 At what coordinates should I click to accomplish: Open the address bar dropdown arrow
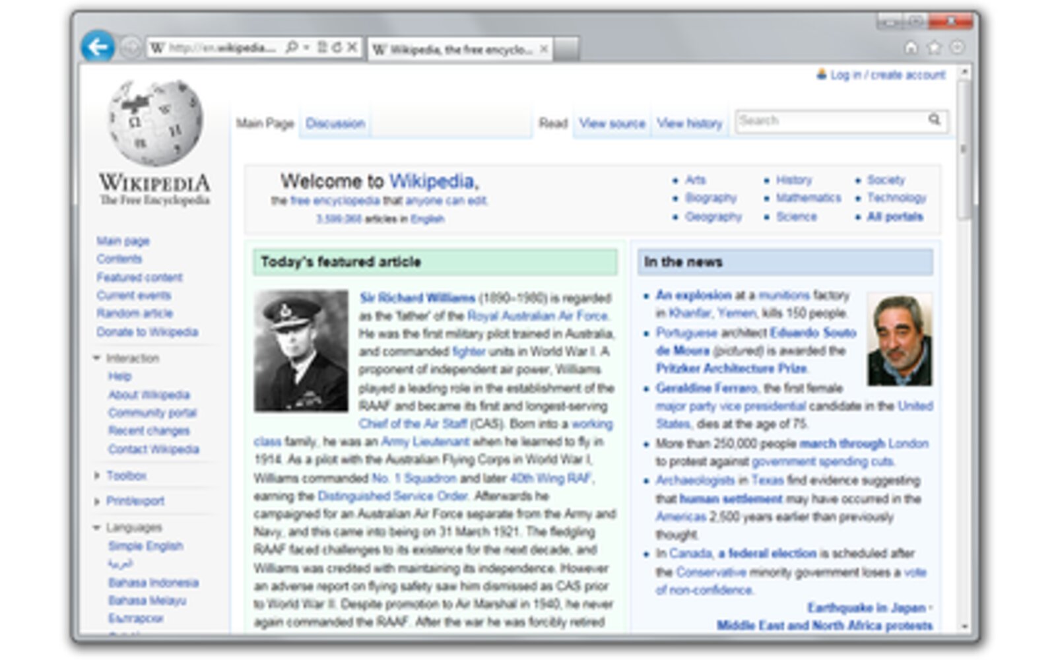tap(306, 48)
